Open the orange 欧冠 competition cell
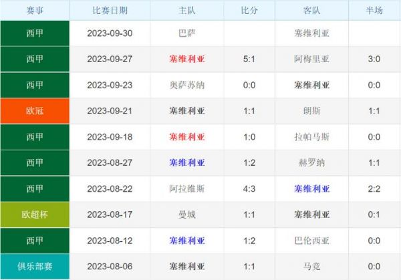 35,111
